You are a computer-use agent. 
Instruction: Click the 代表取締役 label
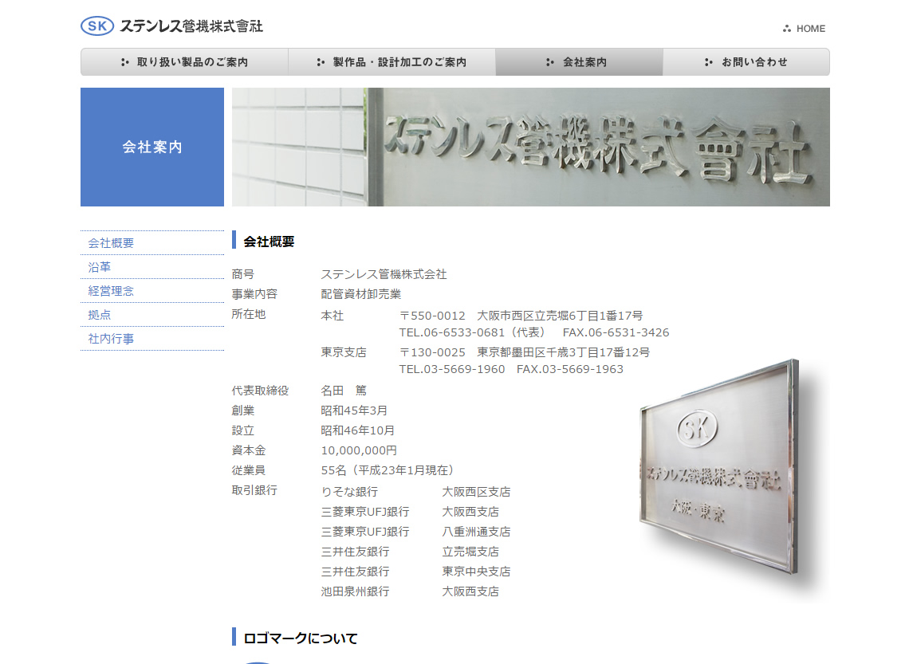(x=260, y=391)
